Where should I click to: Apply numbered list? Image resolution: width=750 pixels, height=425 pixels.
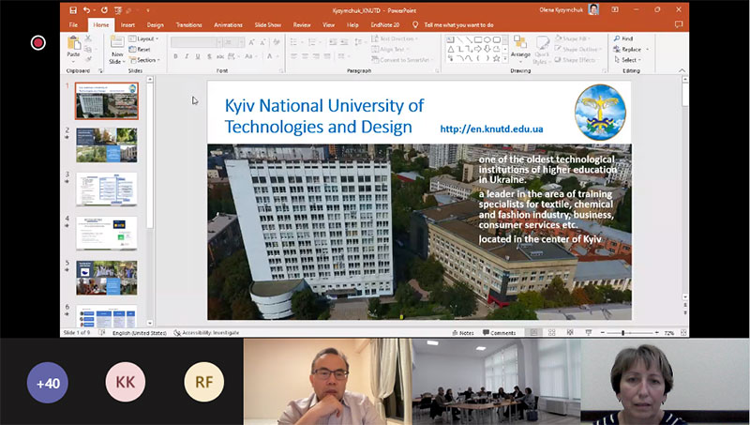(x=314, y=42)
